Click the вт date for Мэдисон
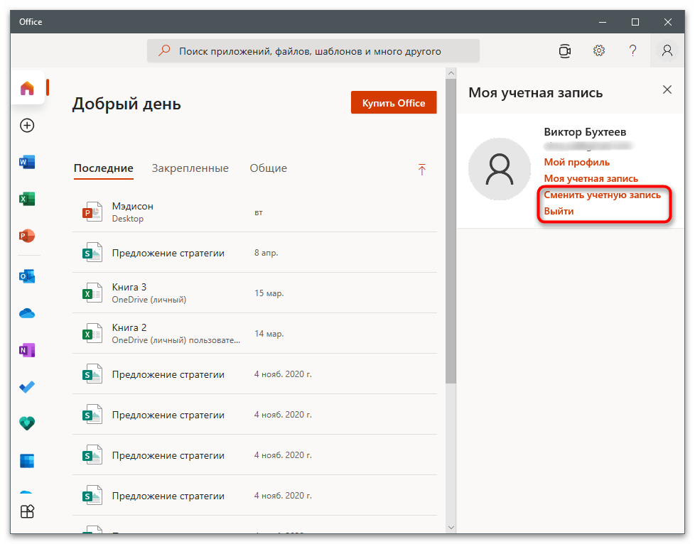Image resolution: width=695 pixels, height=544 pixels. pyautogui.click(x=259, y=212)
